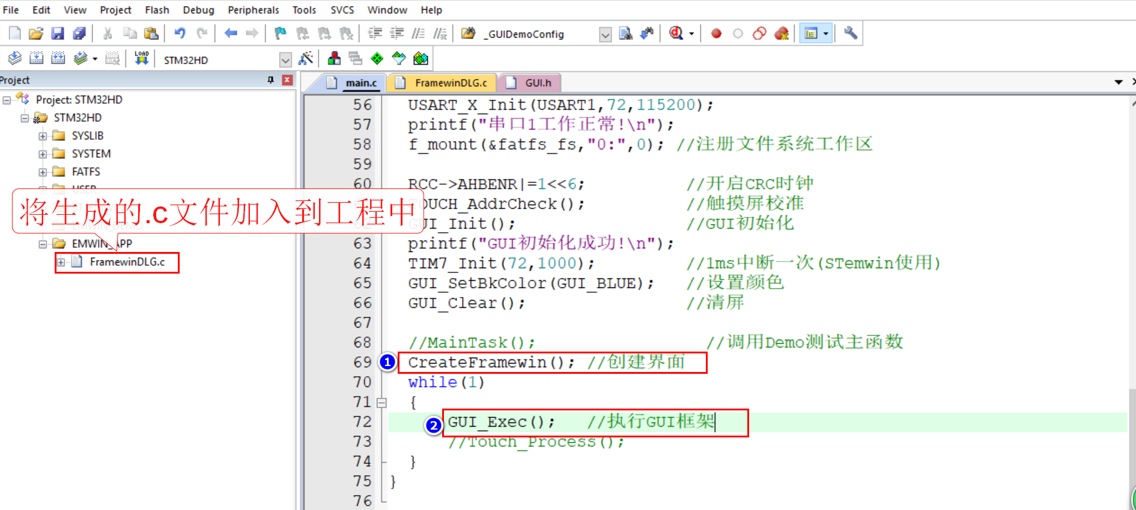Navigate forwards with the right arrow icon
Viewport: 1136px width, 510px height.
click(x=252, y=34)
